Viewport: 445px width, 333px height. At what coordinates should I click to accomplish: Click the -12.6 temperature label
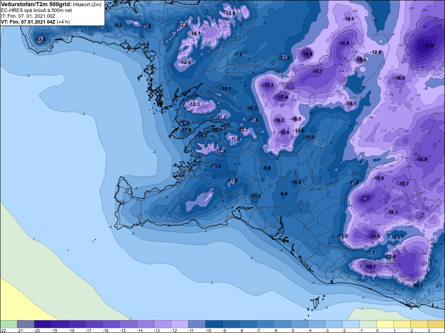(x=185, y=62)
